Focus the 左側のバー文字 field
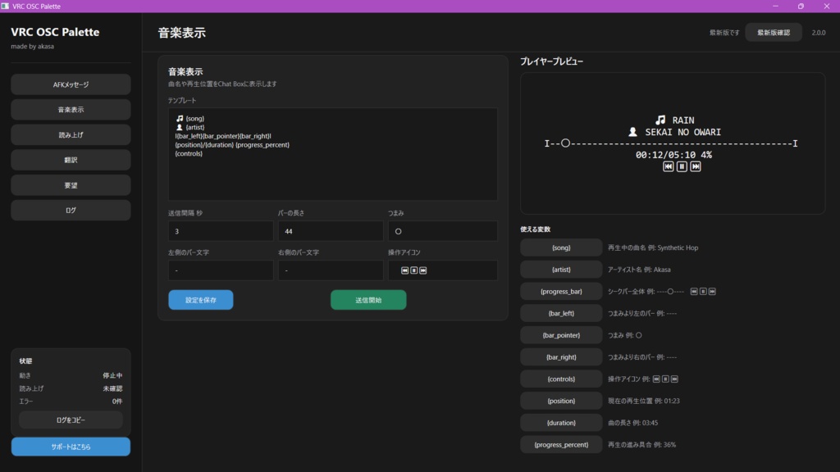The image size is (840, 472). [x=221, y=270]
